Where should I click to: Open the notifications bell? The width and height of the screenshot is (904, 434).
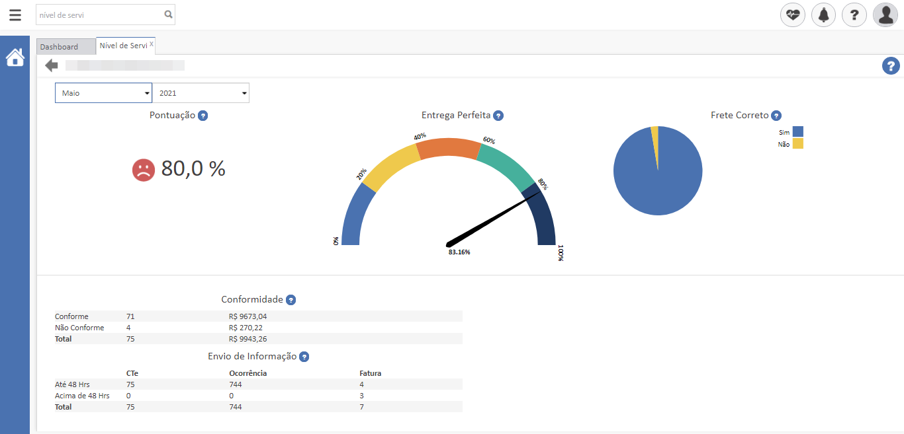click(823, 15)
